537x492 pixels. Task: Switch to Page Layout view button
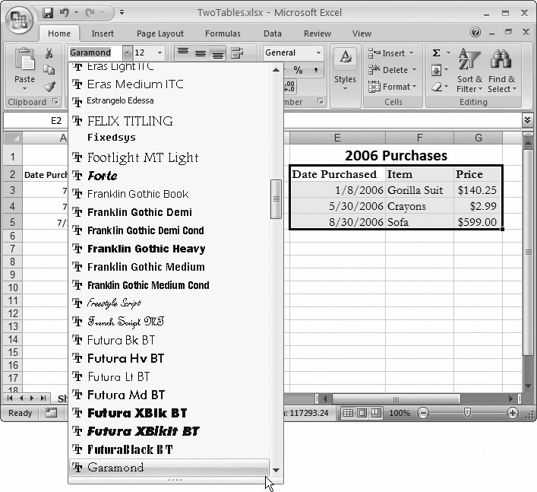pos(362,413)
